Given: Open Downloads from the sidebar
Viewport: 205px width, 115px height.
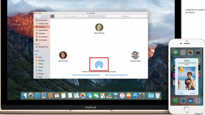Looking at the screenshot, I should coord(42,40).
